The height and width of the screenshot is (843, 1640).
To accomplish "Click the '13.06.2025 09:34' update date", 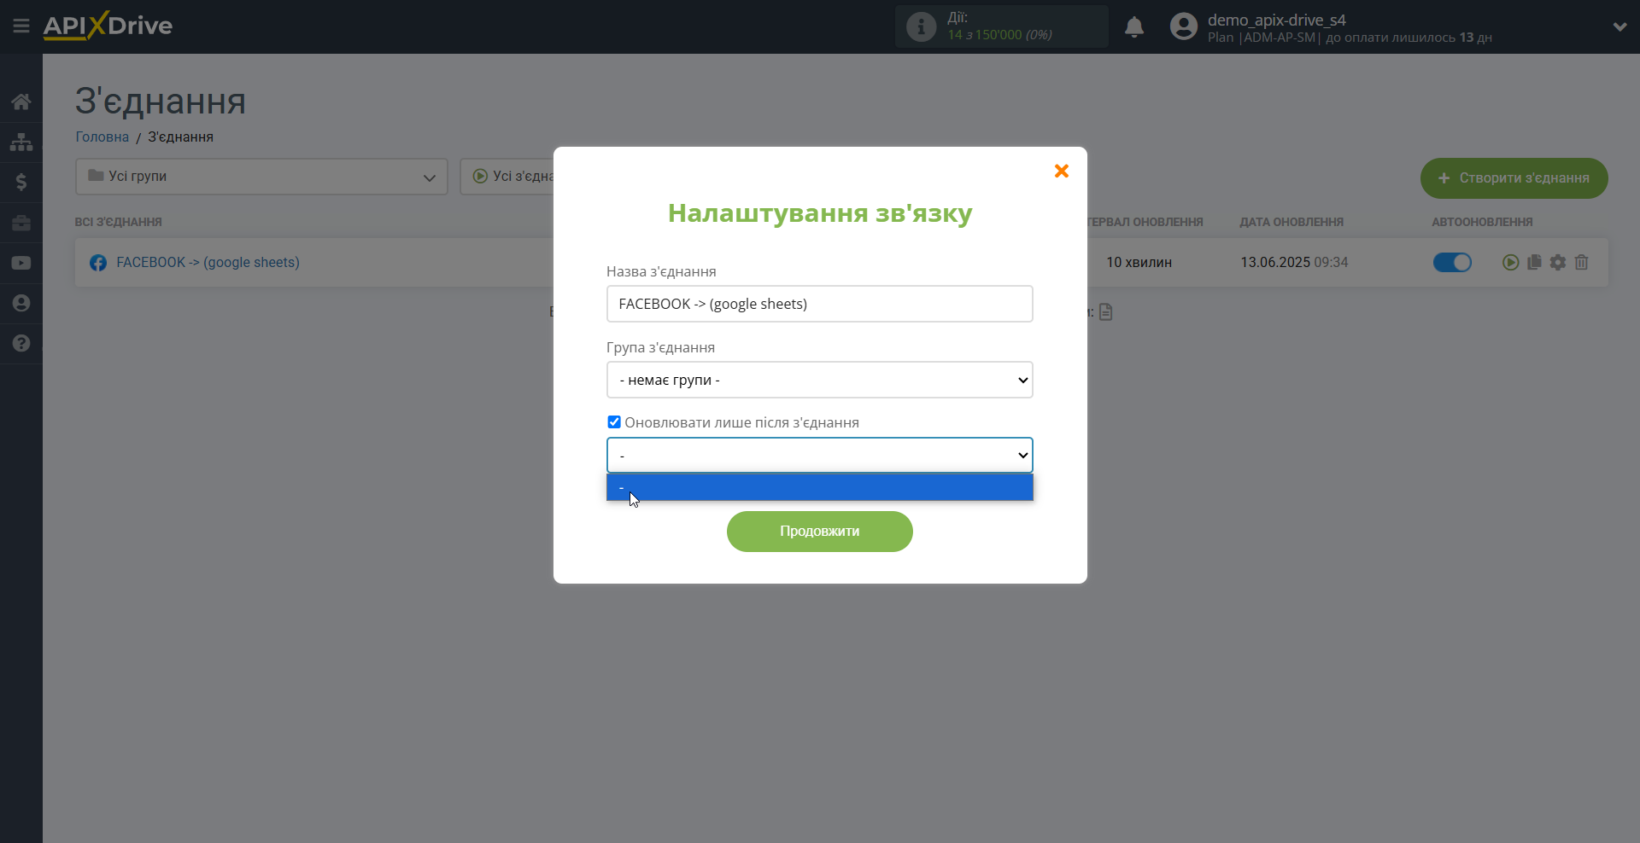I will 1294,263.
